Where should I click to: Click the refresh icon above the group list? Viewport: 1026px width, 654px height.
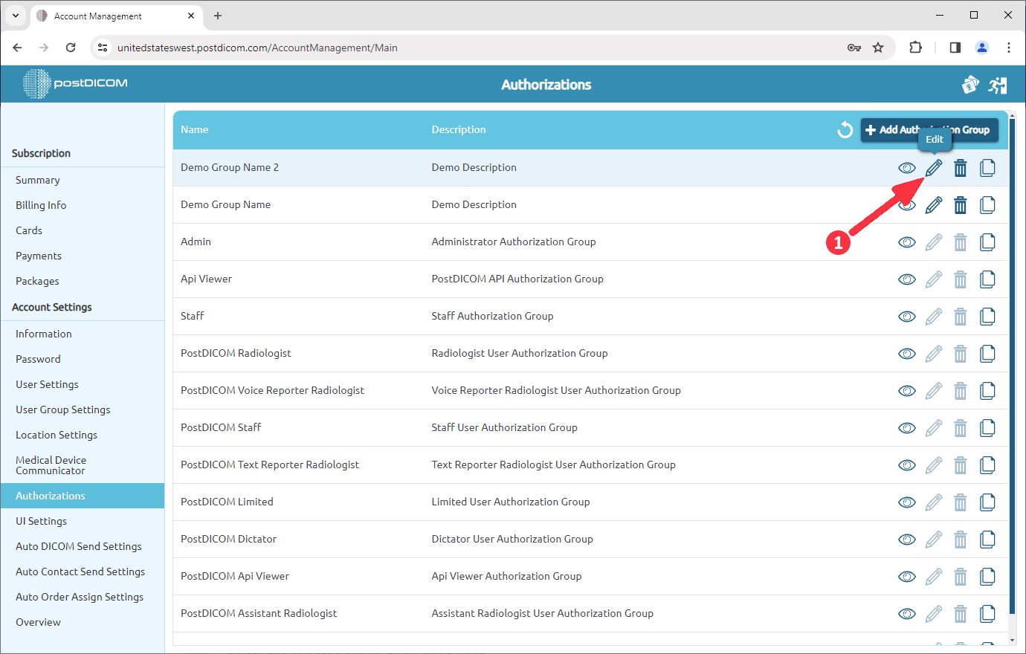point(845,129)
